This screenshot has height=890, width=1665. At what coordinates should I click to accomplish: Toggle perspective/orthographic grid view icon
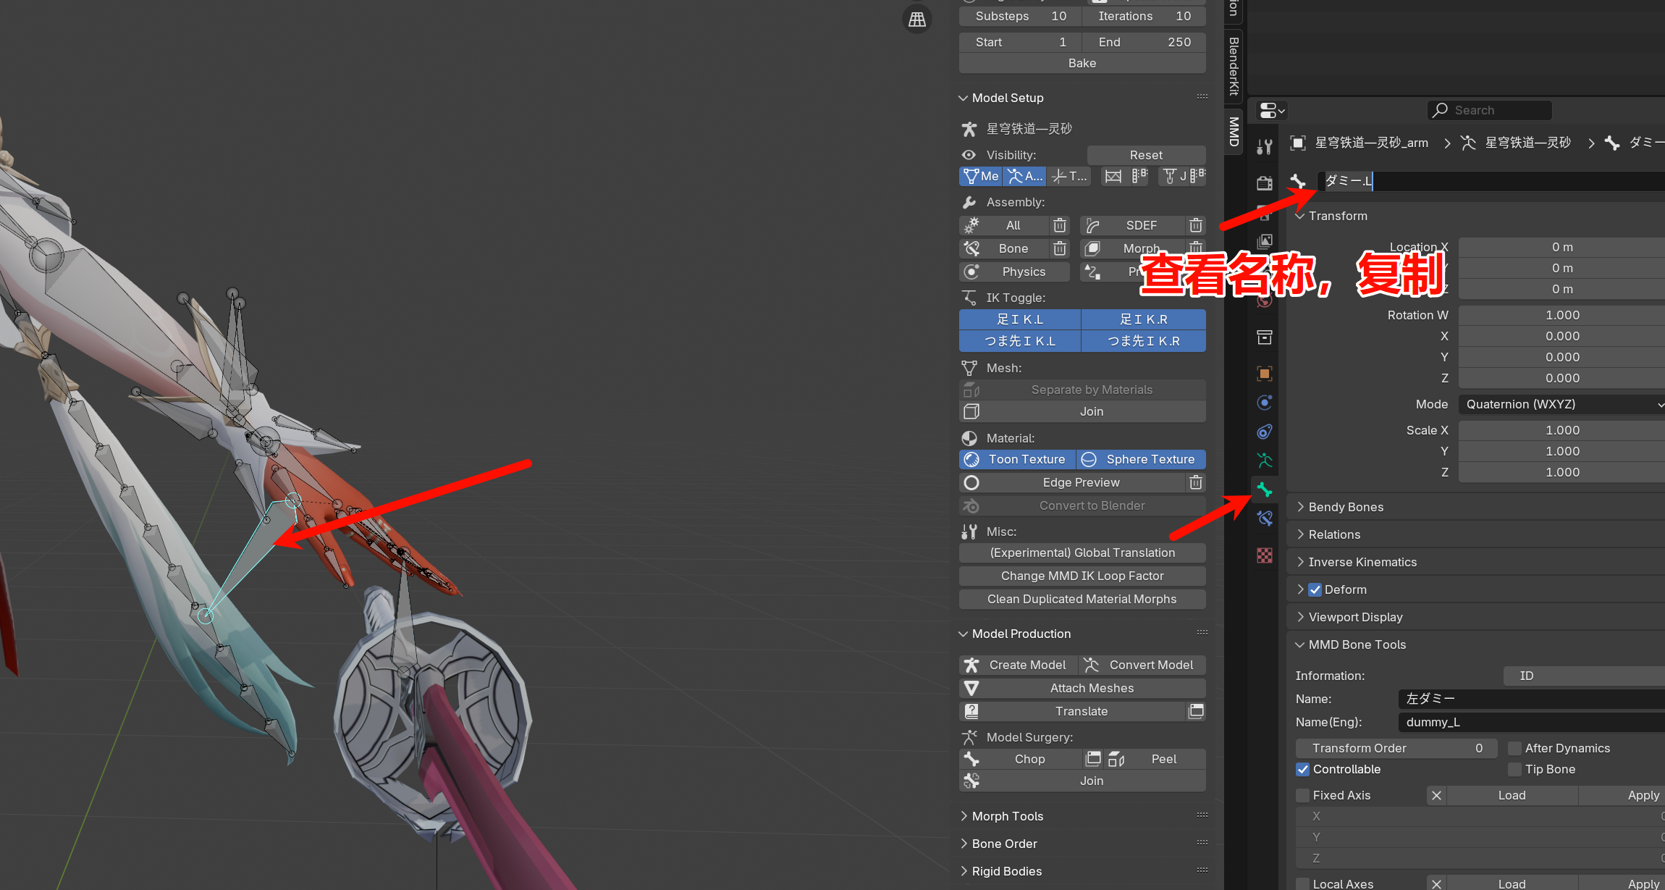click(917, 20)
